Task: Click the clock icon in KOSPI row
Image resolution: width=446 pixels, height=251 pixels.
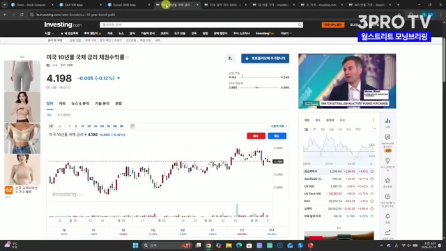Action: (371, 172)
